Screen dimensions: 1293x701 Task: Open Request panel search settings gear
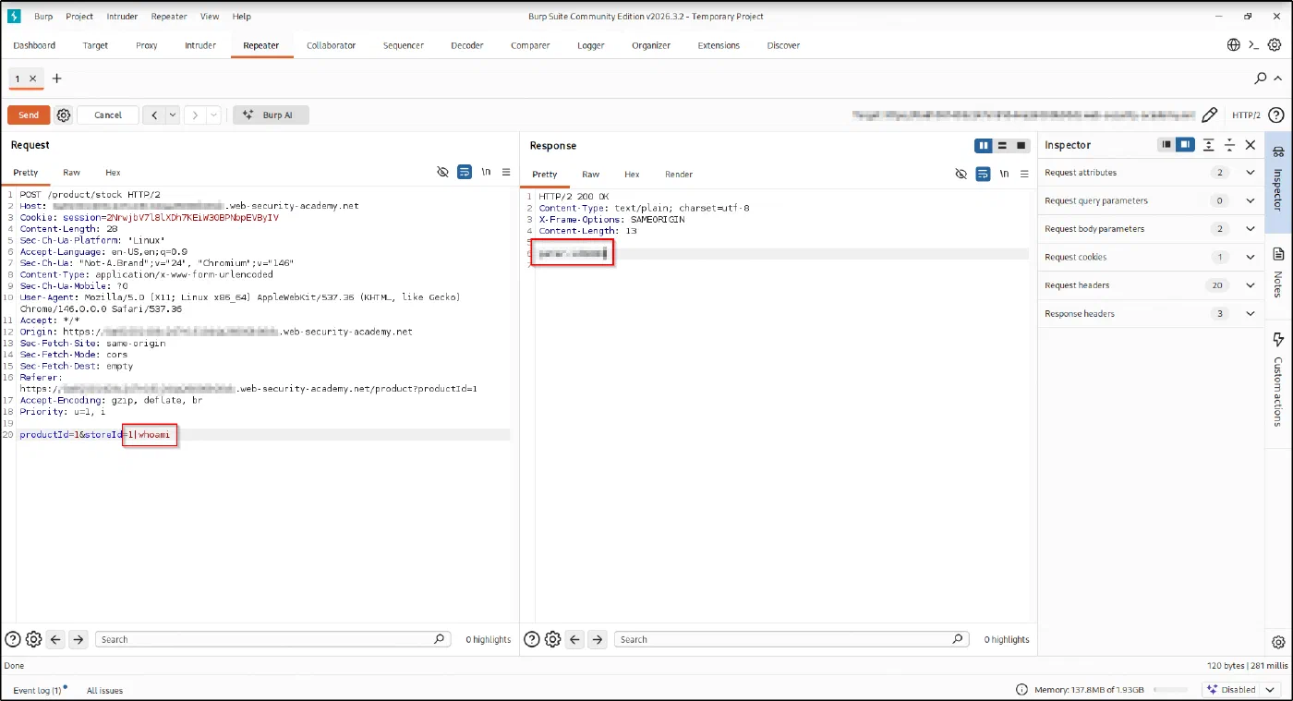tap(34, 639)
